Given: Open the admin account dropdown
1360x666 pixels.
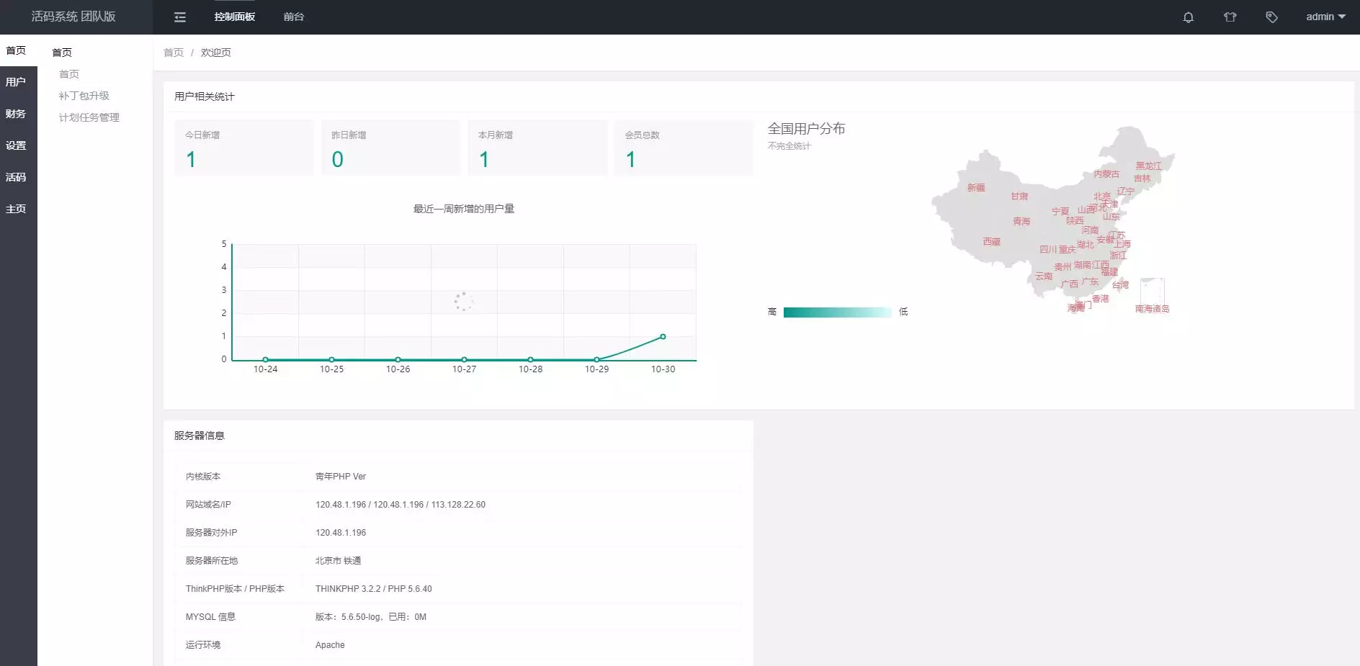Looking at the screenshot, I should coord(1324,17).
